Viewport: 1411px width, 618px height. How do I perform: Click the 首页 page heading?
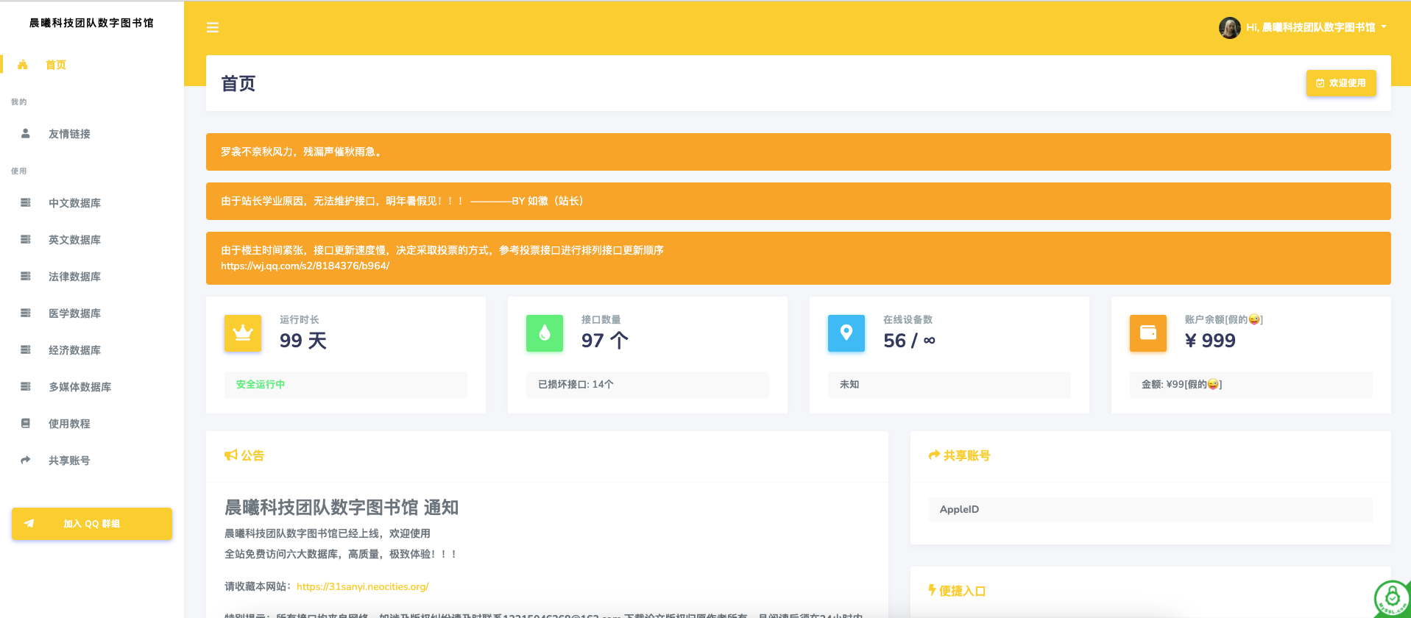[238, 83]
